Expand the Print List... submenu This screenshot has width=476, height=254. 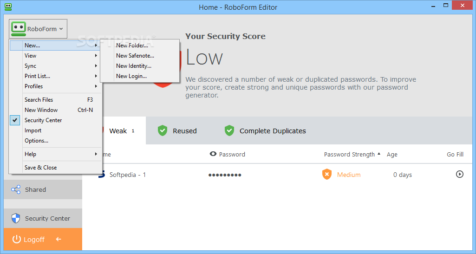[56, 76]
